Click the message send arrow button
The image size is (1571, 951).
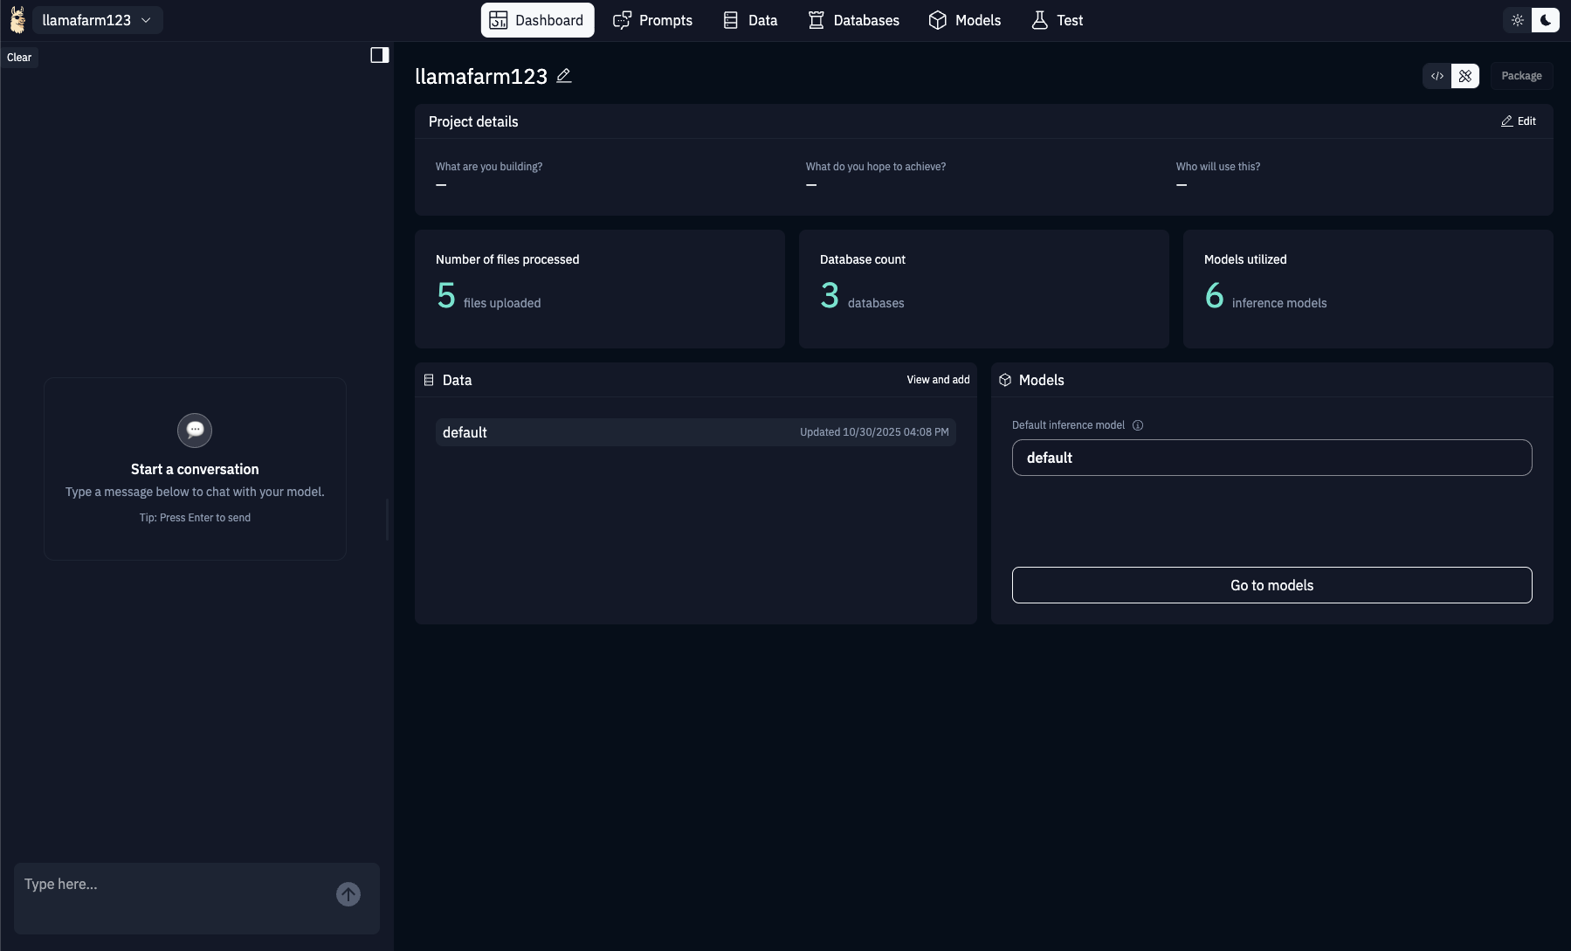pyautogui.click(x=347, y=893)
